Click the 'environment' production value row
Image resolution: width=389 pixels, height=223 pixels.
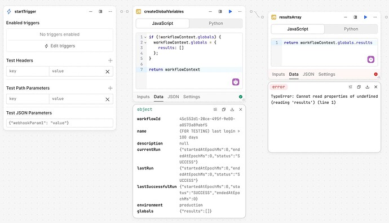coord(189,205)
